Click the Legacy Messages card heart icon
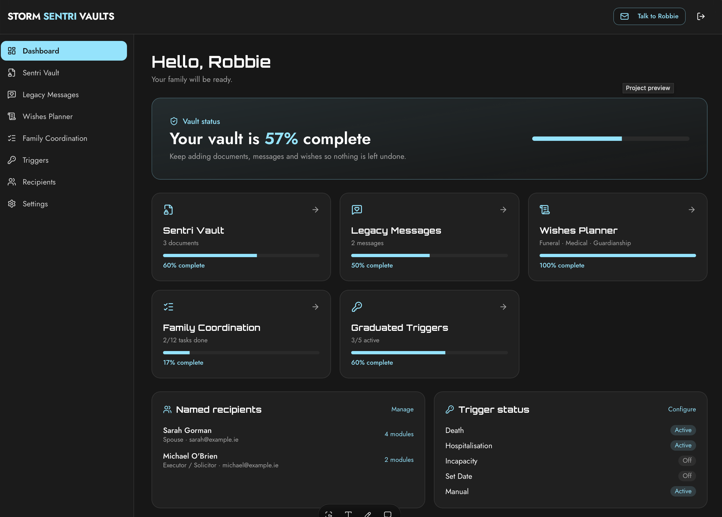The width and height of the screenshot is (722, 517). 357,210
